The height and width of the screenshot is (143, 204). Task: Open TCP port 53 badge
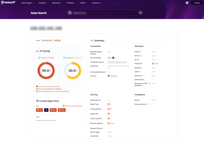(46, 110)
